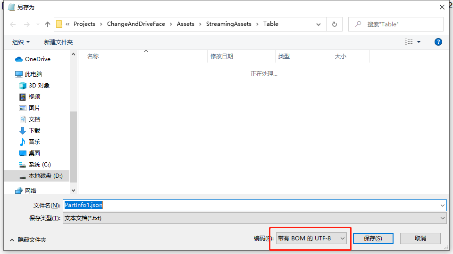The width and height of the screenshot is (453, 254).
Task: Open the 编码 encoding dropdown
Action: [311, 238]
